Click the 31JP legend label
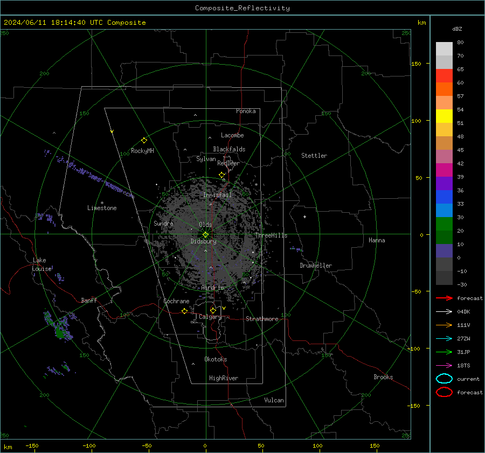The image size is (485, 453). click(463, 352)
